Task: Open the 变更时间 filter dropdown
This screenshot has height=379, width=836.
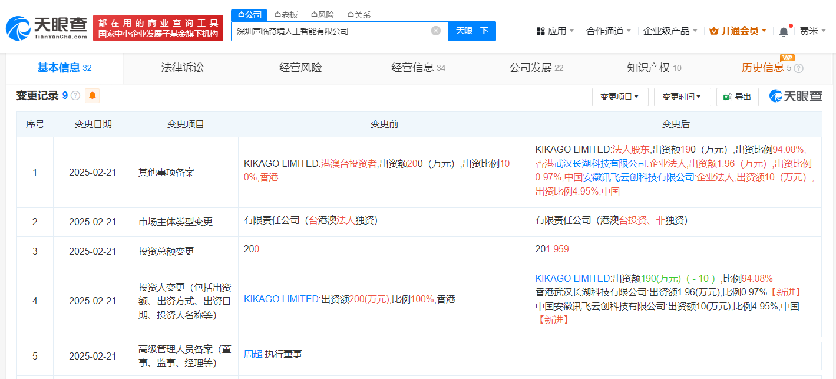Action: pos(682,97)
